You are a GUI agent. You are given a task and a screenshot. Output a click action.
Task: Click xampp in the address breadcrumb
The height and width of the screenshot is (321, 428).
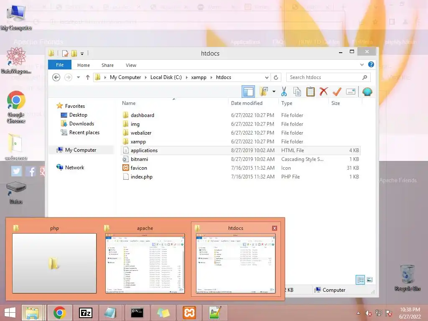(x=199, y=77)
